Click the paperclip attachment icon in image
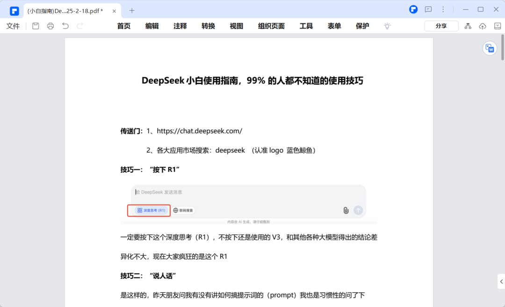This screenshot has height=307, width=505. pos(346,211)
